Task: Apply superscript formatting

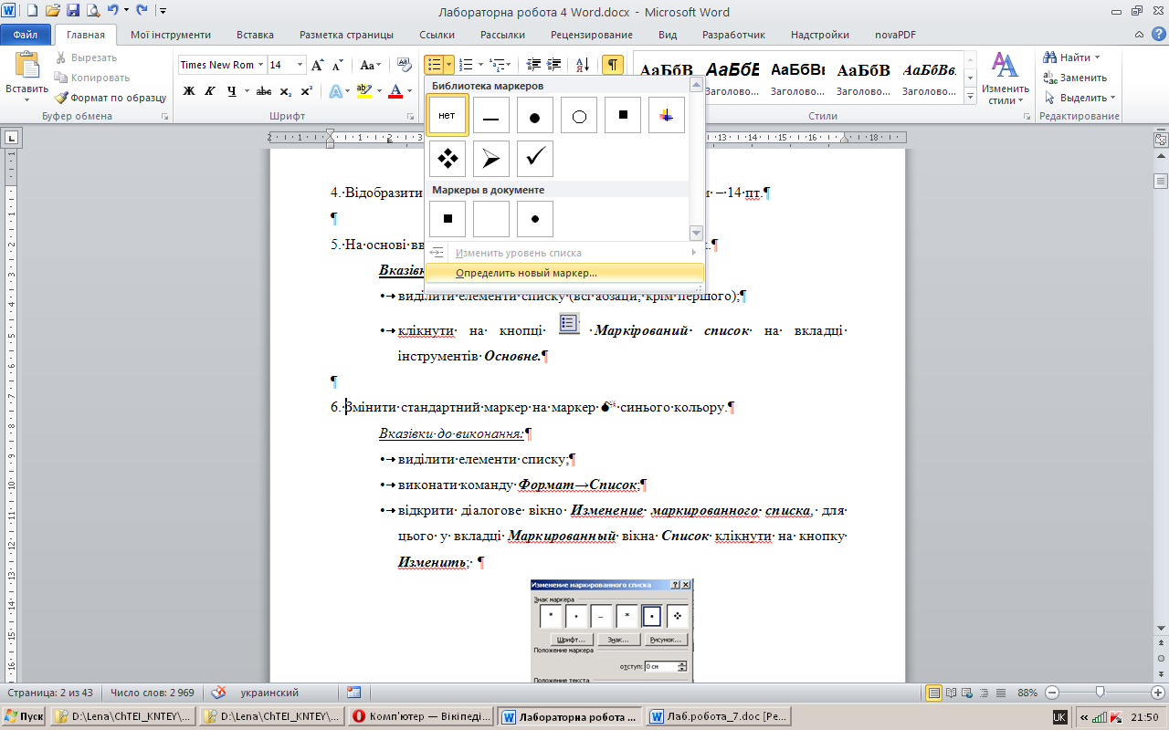Action: 306,91
